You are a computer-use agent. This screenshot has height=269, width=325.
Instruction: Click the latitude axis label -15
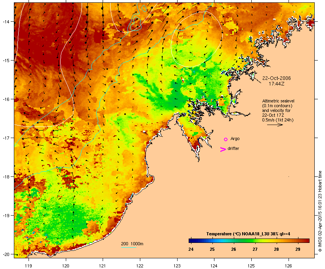6,61
